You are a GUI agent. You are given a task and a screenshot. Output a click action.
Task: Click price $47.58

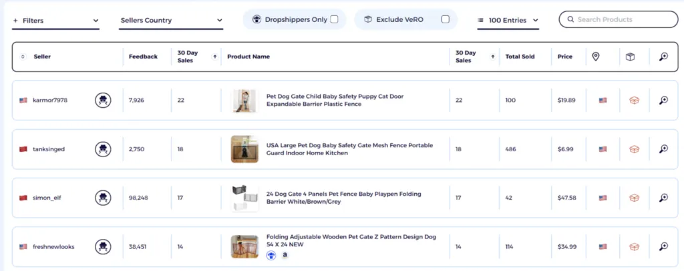tap(566, 198)
